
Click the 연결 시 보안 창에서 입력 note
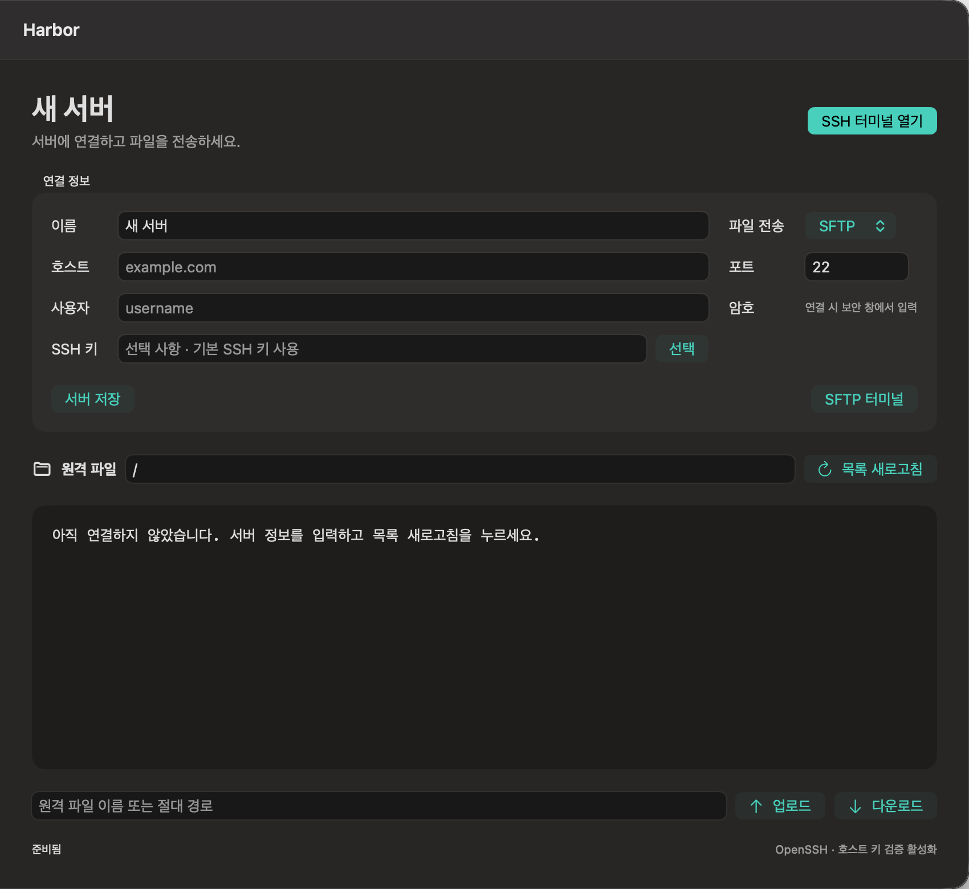tap(861, 307)
